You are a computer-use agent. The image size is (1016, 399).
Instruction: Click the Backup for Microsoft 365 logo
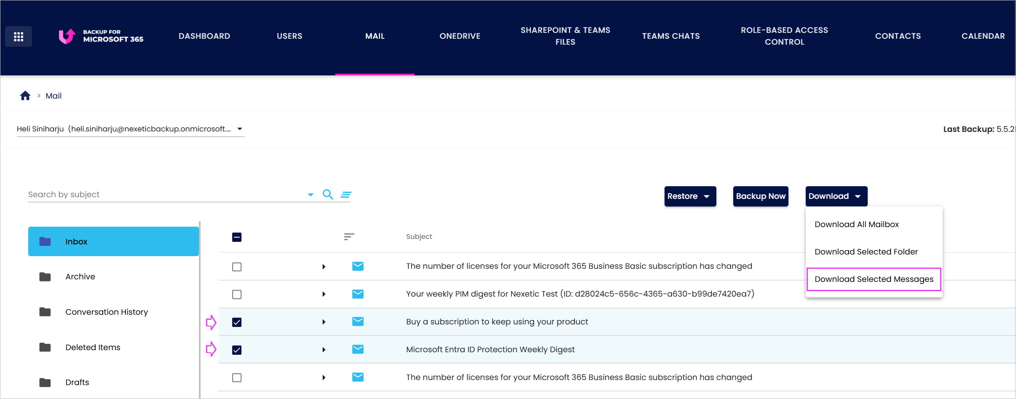click(101, 36)
